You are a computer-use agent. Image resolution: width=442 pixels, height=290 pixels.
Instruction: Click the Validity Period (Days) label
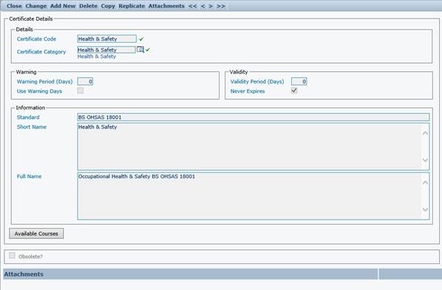(x=257, y=81)
